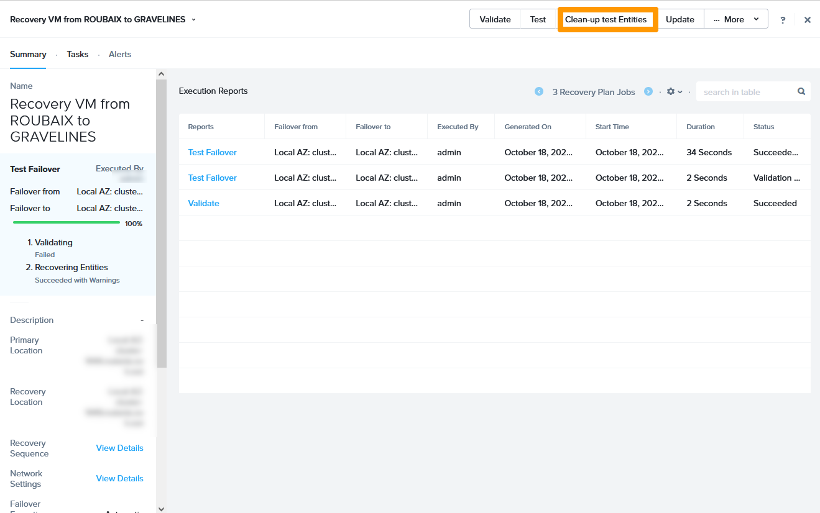View Details for Network Settings

[119, 479]
